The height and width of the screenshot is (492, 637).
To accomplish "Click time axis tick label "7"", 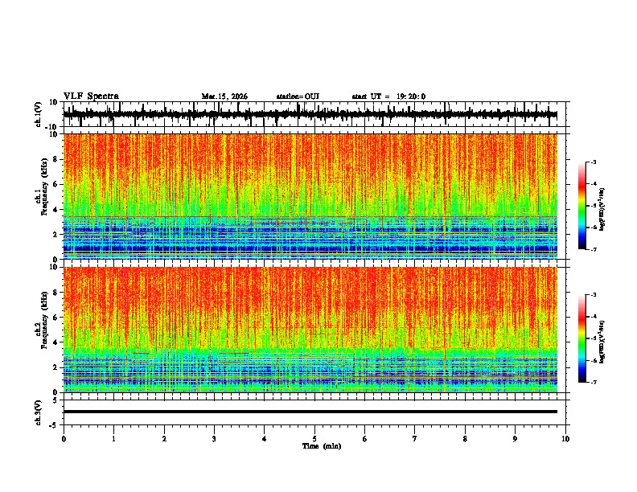I will [415, 439].
